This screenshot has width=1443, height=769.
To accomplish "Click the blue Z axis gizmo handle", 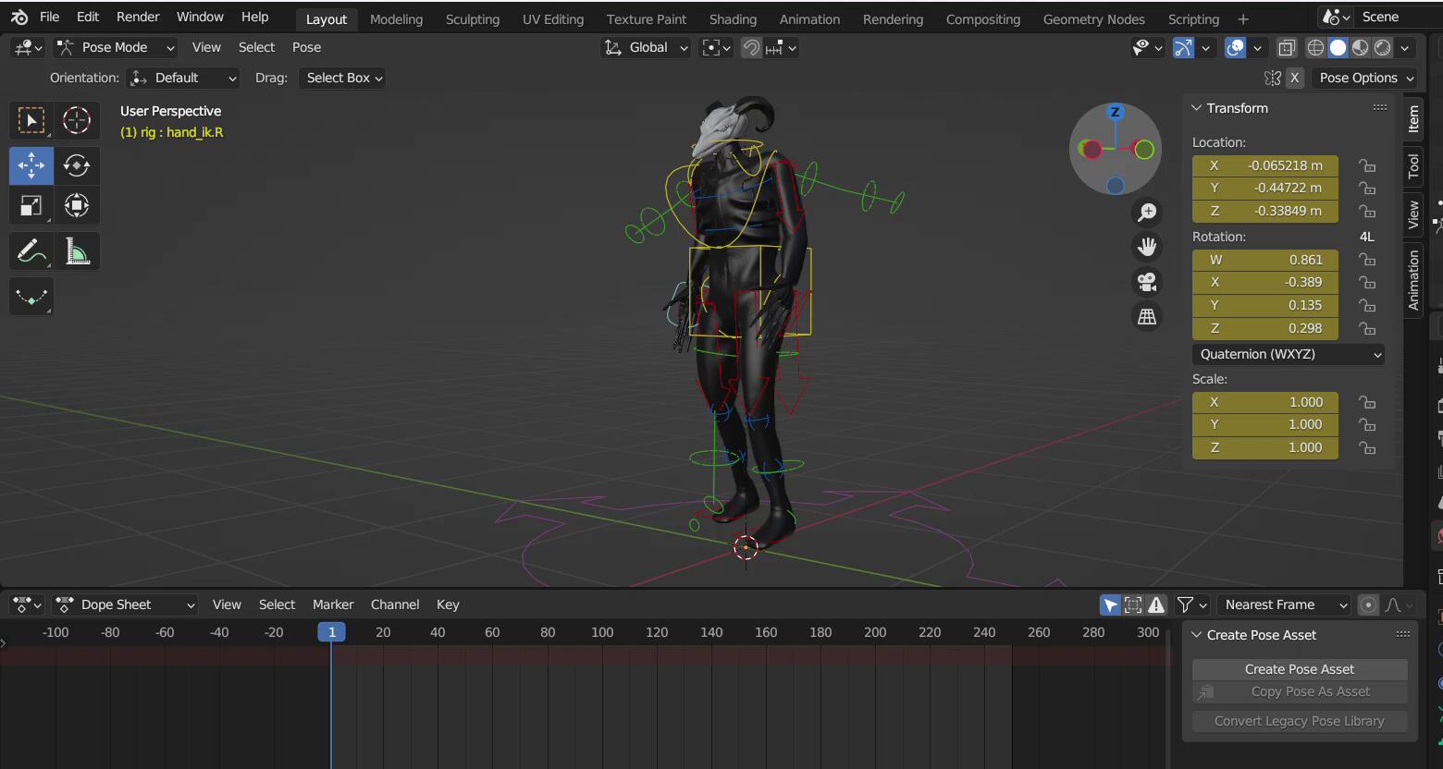I will (x=1115, y=112).
